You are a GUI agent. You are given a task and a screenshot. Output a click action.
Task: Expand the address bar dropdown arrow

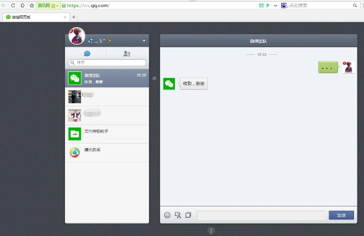[275, 5]
